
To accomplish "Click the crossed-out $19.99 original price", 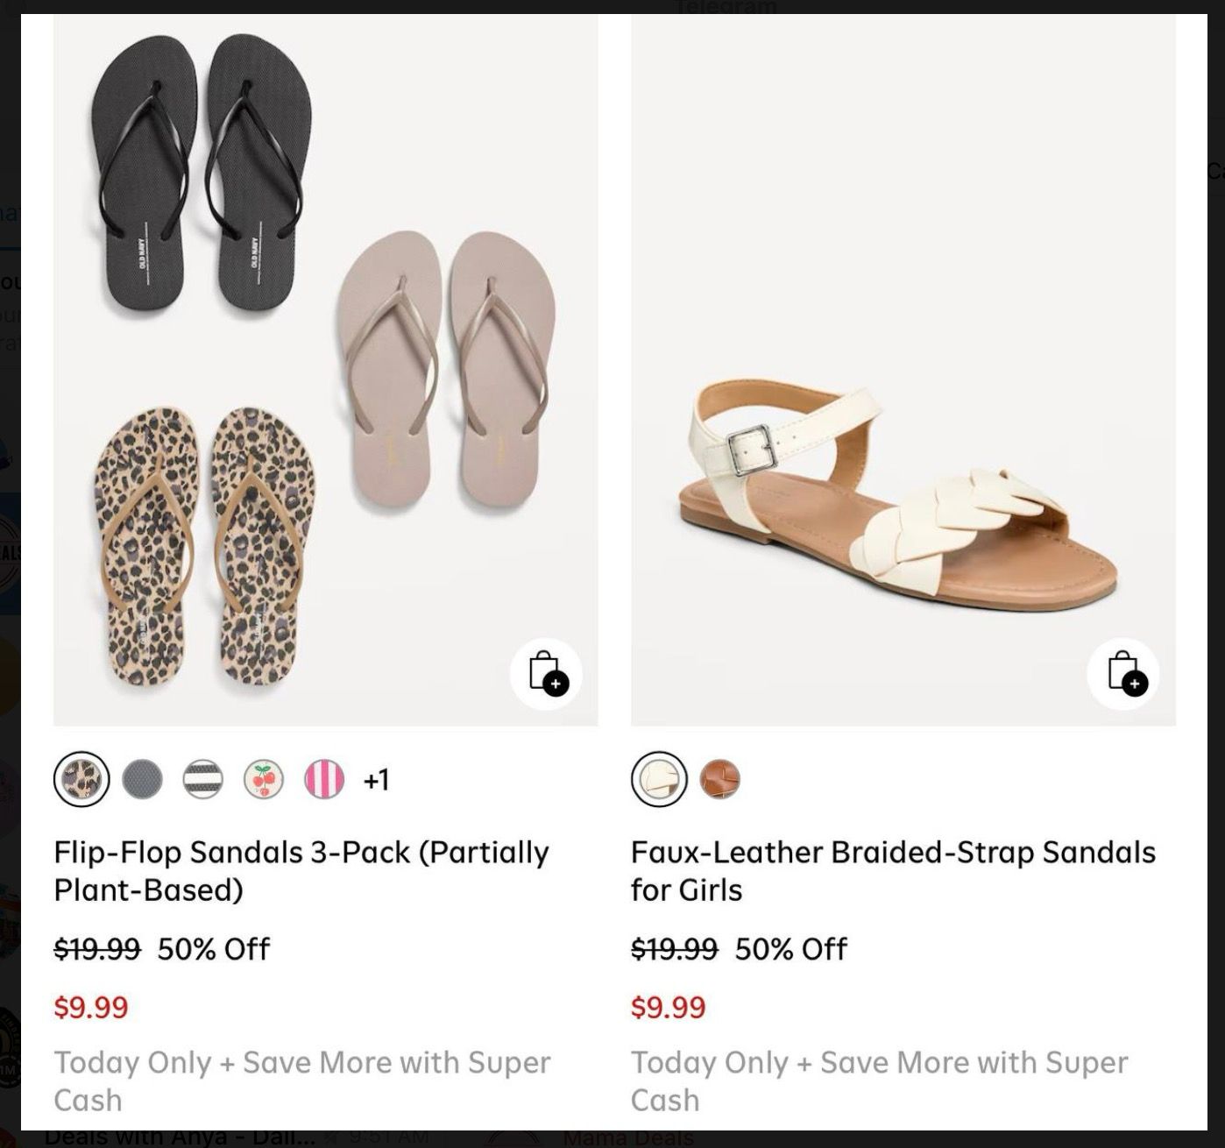I will click(x=95, y=948).
